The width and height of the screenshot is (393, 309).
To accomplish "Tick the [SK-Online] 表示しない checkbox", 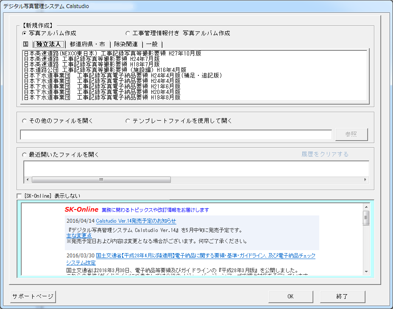I will [x=19, y=196].
